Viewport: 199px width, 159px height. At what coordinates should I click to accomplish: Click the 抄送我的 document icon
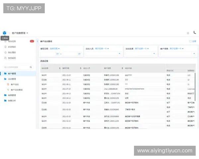(x=5, y=47)
